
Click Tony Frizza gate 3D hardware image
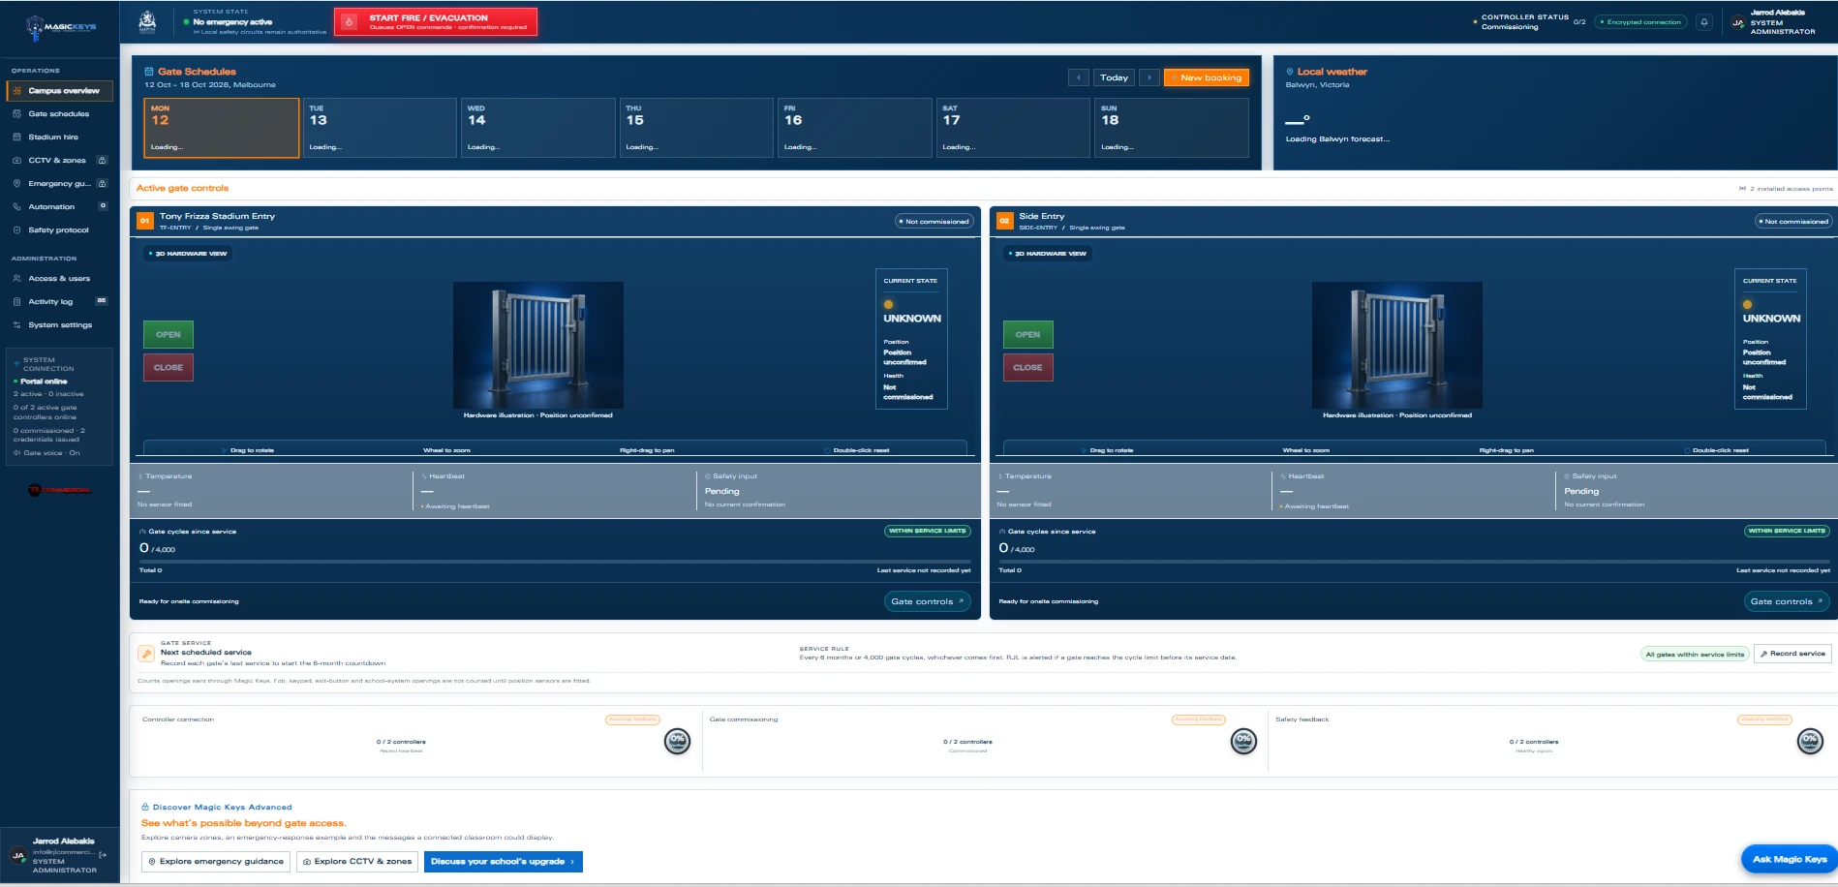click(538, 345)
